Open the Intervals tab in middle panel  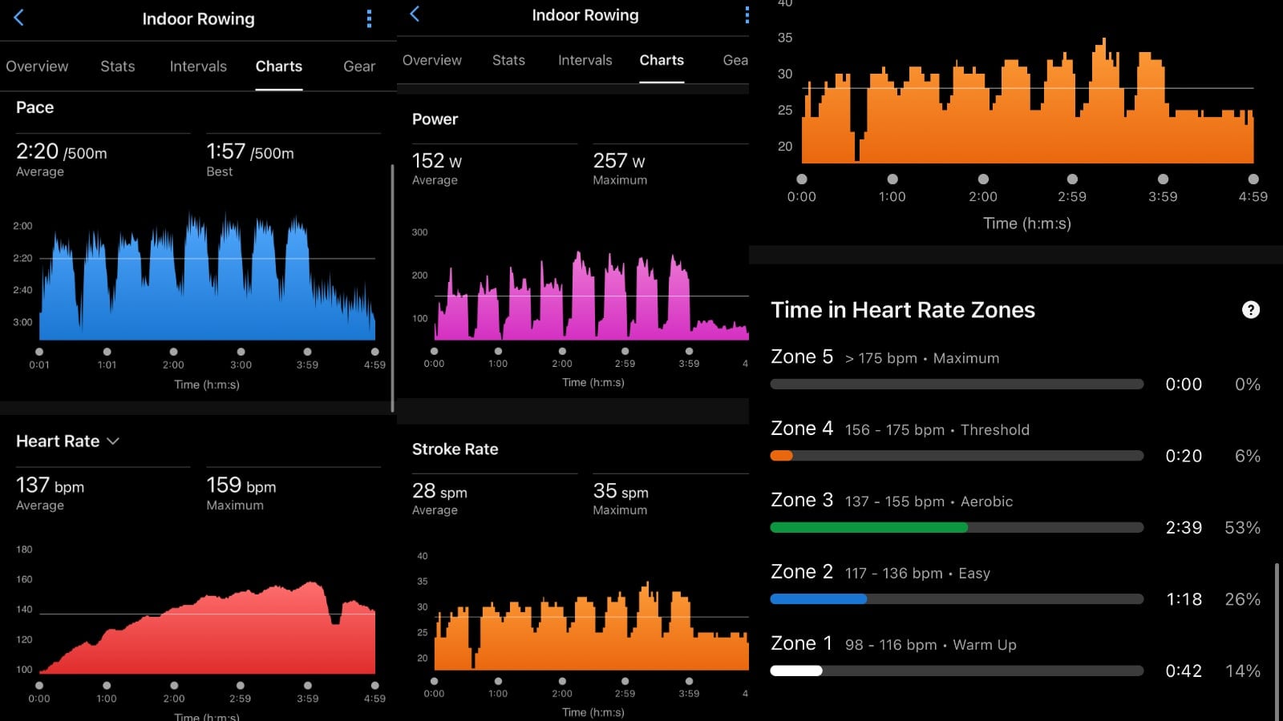(x=585, y=60)
